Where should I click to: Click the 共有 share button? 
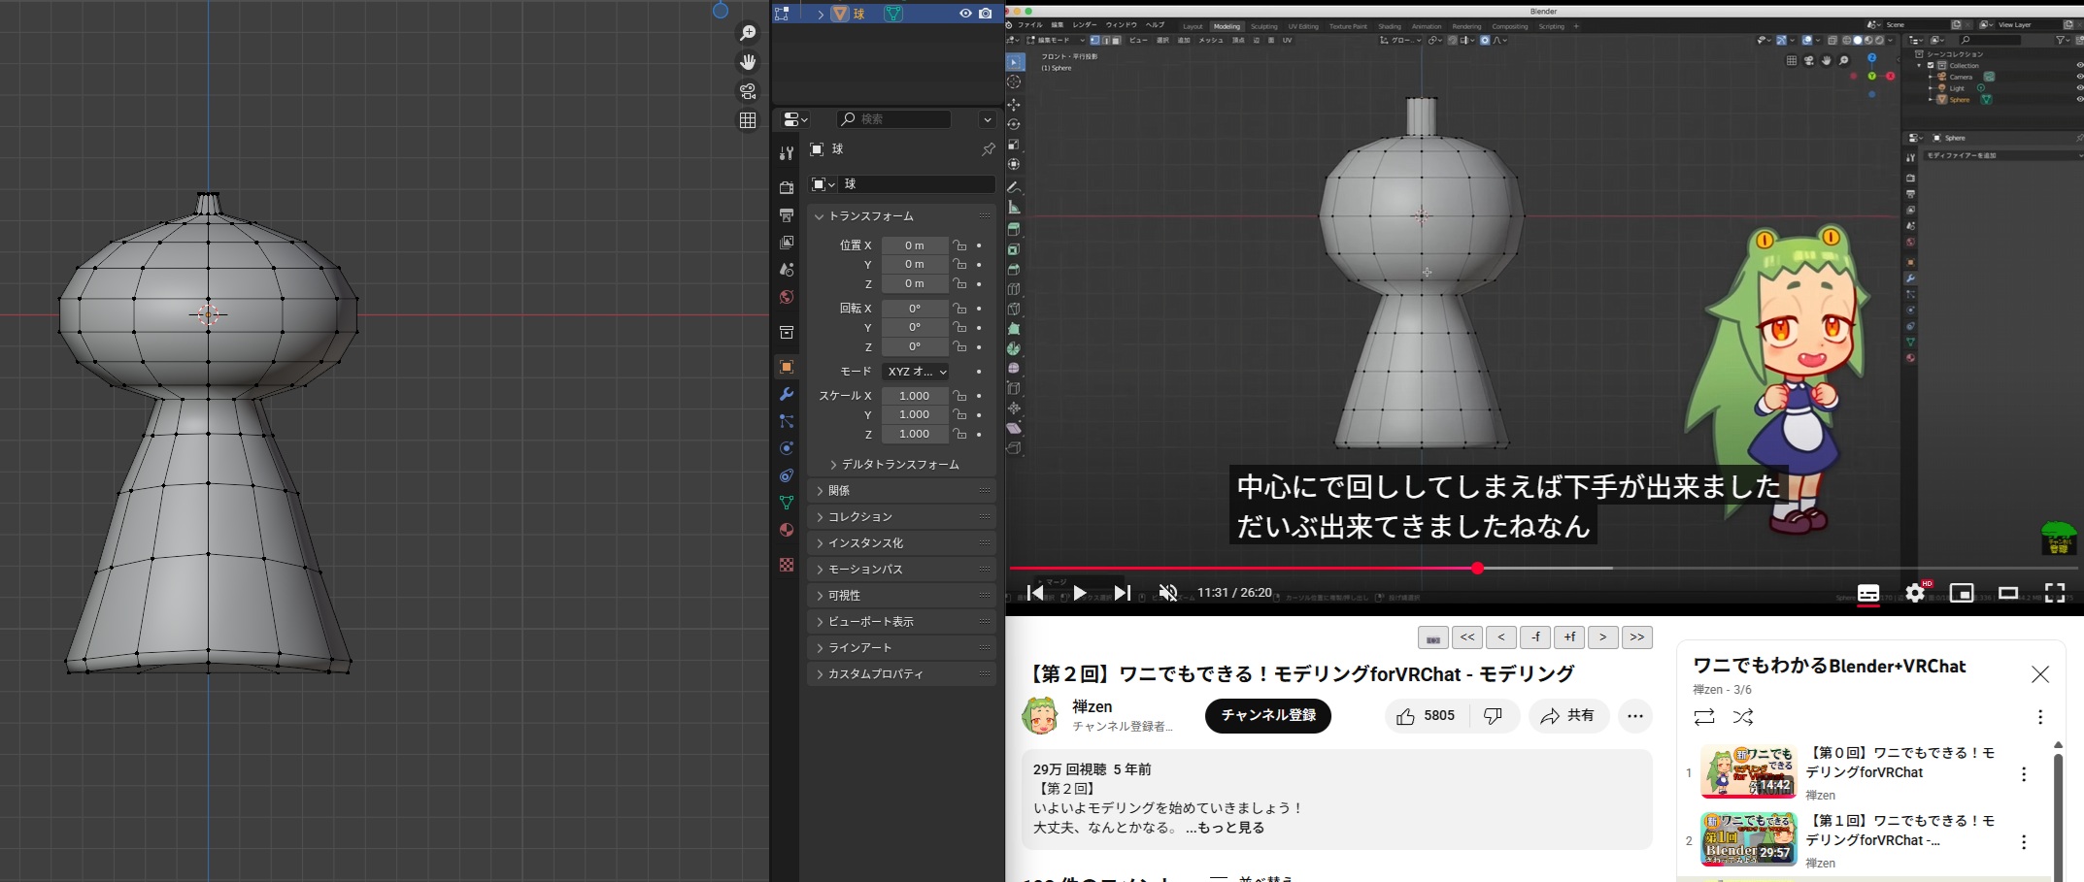coord(1568,716)
